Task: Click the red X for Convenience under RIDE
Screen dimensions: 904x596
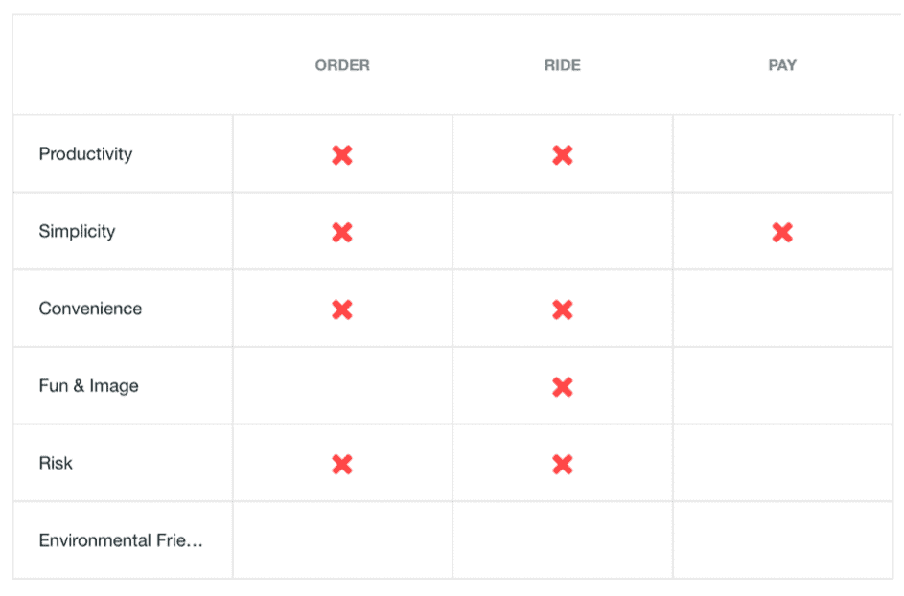Action: pos(562,309)
